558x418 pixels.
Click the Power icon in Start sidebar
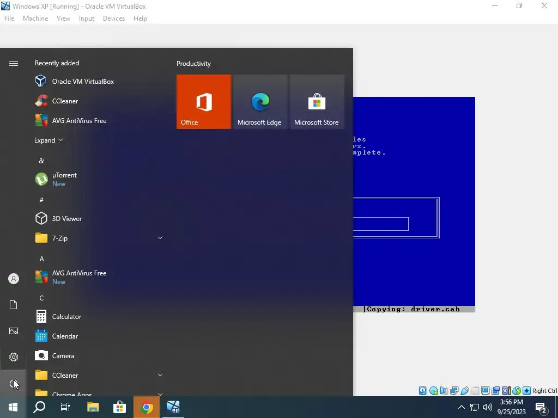pyautogui.click(x=14, y=383)
